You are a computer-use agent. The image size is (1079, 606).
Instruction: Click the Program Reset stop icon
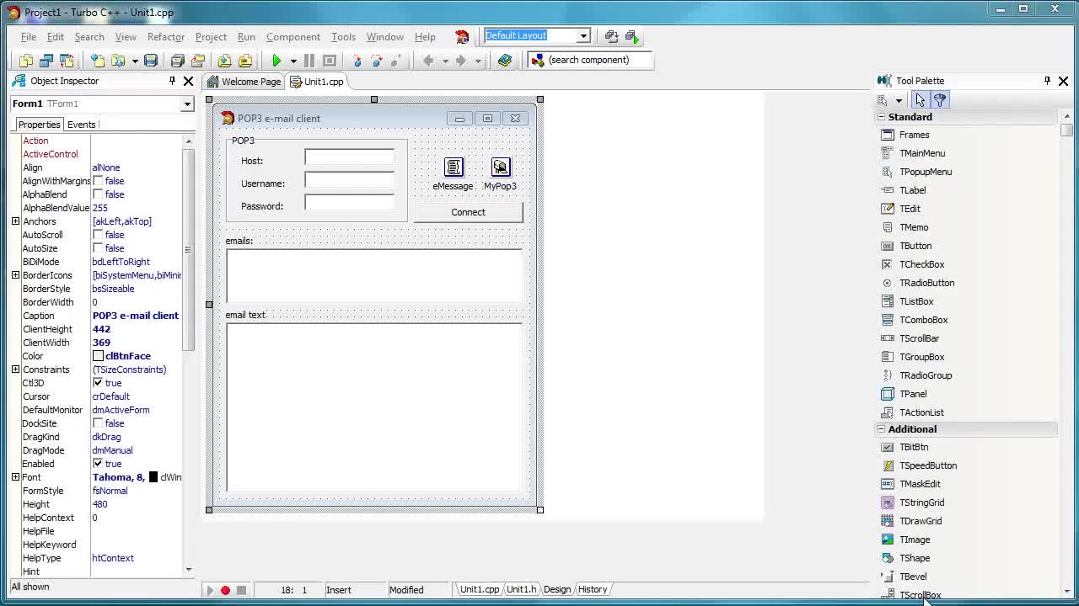(x=330, y=61)
